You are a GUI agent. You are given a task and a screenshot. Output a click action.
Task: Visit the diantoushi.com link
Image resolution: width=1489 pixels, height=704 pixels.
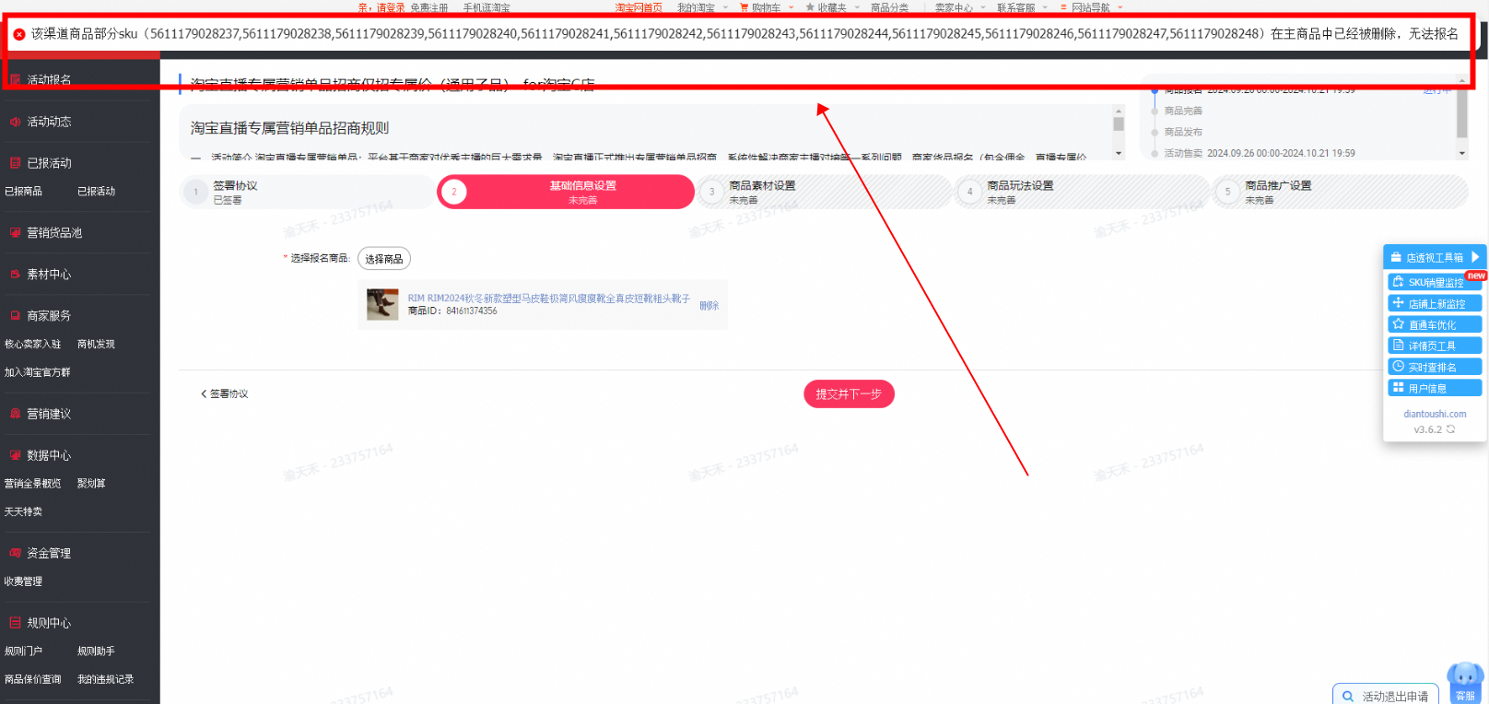point(1435,414)
